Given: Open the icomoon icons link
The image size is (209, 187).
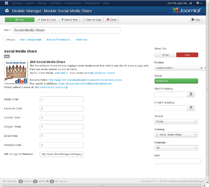Looking at the screenshot, I should [x=102, y=73].
